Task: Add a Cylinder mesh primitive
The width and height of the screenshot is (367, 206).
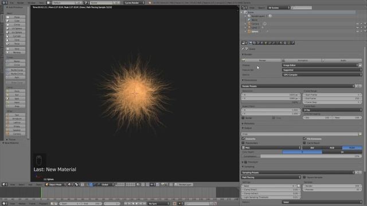Action: (15, 36)
